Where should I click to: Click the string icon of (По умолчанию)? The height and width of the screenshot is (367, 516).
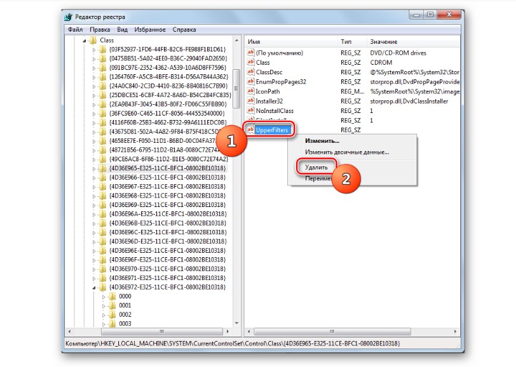click(251, 53)
